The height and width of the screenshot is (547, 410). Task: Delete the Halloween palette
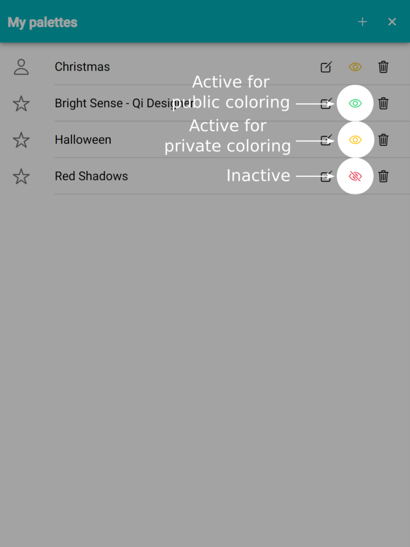383,139
